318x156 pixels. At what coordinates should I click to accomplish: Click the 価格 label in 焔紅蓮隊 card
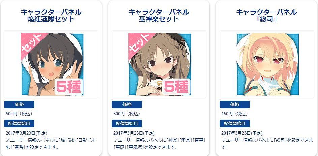[x=19, y=105]
